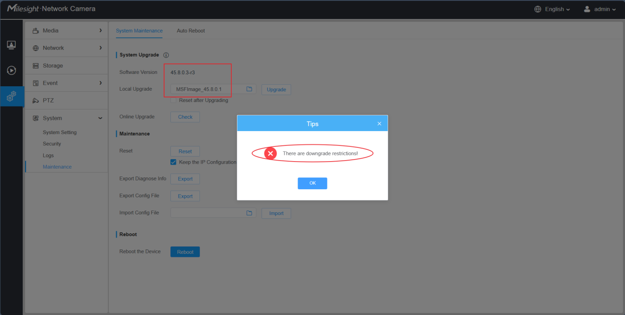Enable Reset after Upgrading checkbox

[x=173, y=100]
